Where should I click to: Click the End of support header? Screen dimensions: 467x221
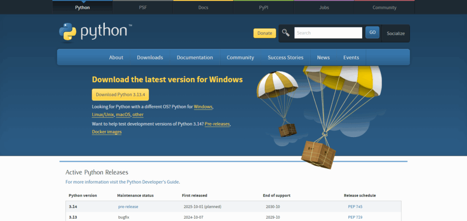pyautogui.click(x=277, y=195)
